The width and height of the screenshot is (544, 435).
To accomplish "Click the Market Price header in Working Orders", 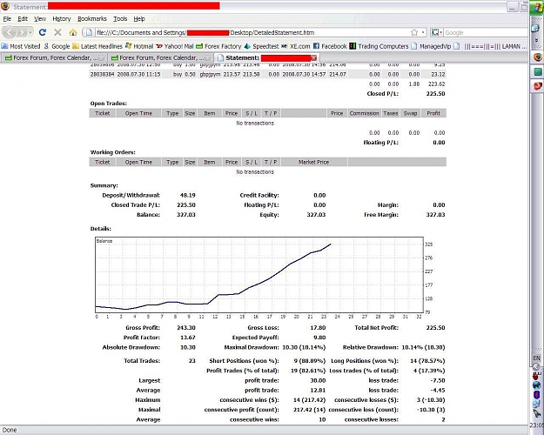I will coord(313,162).
